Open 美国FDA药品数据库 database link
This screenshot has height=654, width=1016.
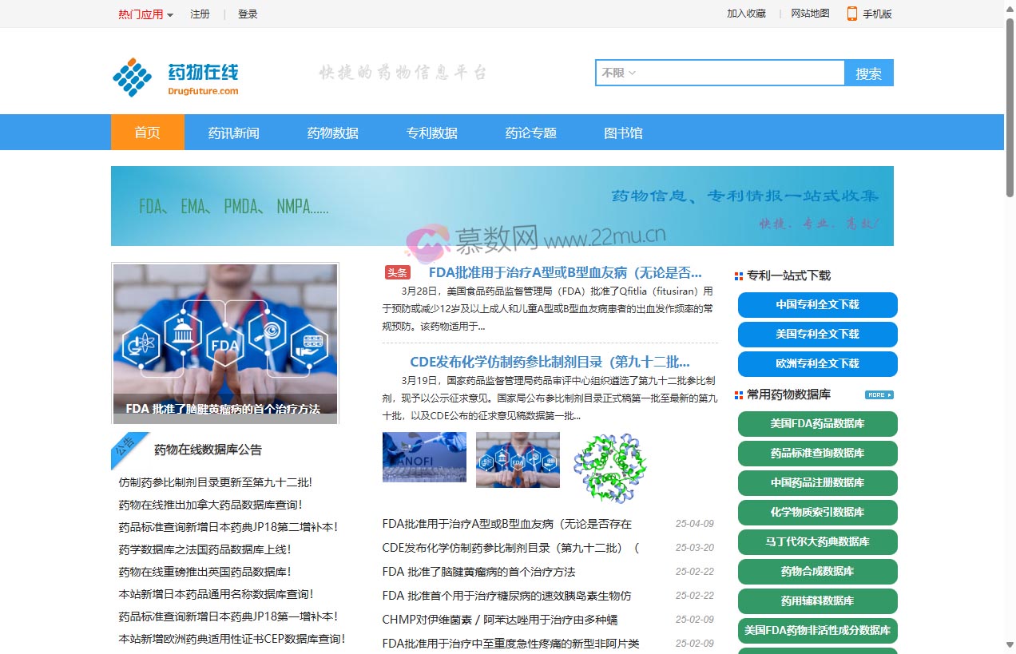pyautogui.click(x=817, y=423)
